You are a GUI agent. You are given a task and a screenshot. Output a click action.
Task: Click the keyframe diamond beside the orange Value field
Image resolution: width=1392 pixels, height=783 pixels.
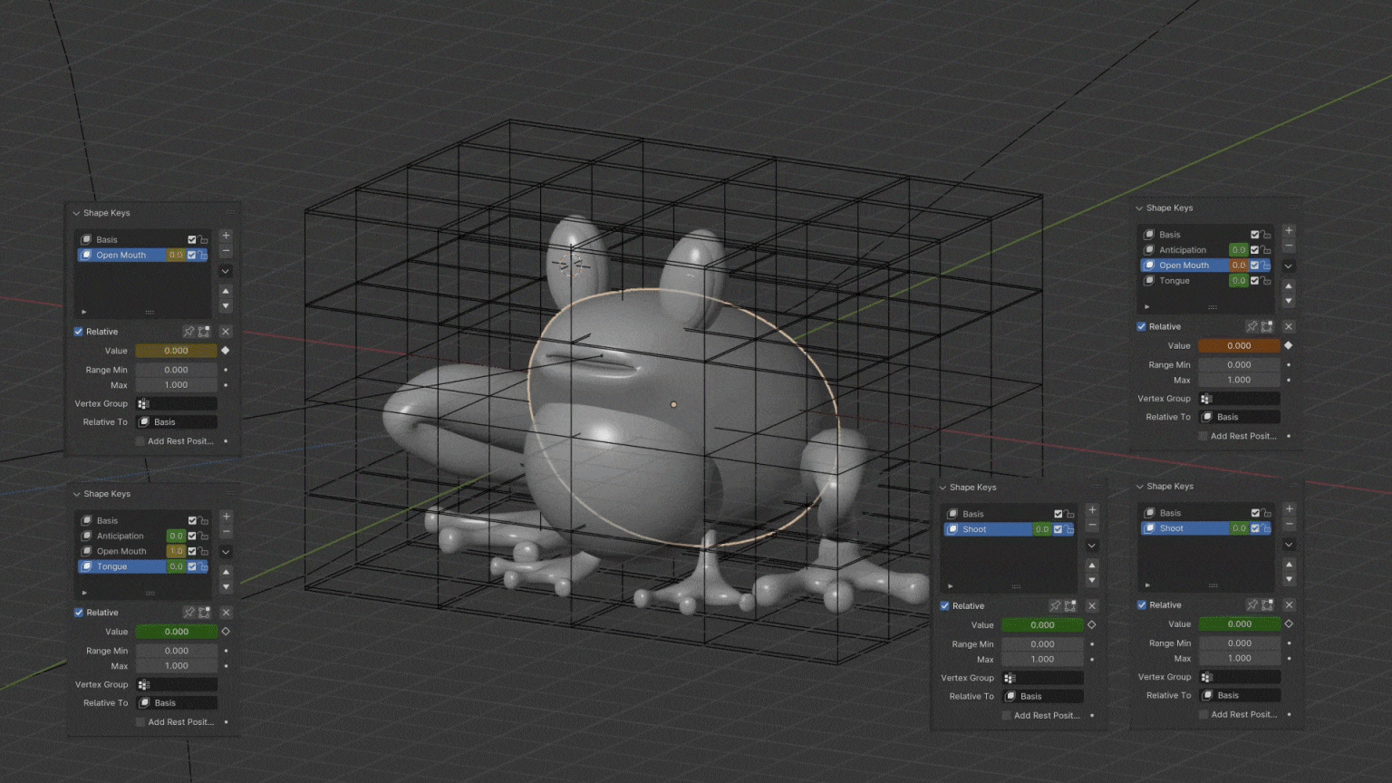(1289, 345)
